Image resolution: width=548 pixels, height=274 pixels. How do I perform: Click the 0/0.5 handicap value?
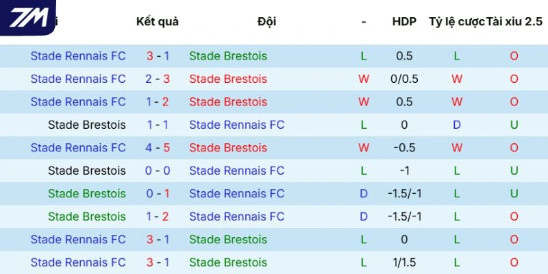coord(404,79)
